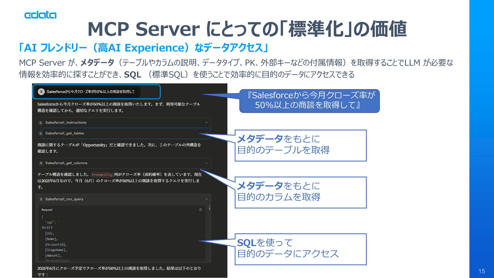
Task: Click the Request heading in the code block
Action: coord(47,210)
